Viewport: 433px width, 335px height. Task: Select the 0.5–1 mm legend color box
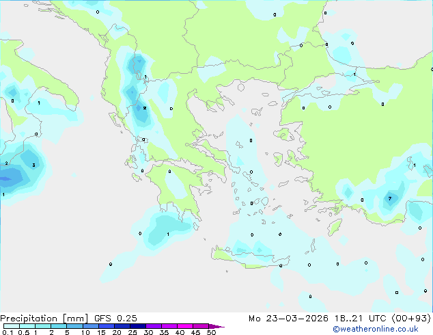27,326
